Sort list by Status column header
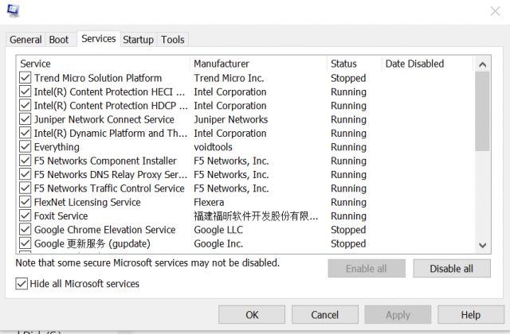Screen dimensions: 510x334 click(x=344, y=64)
